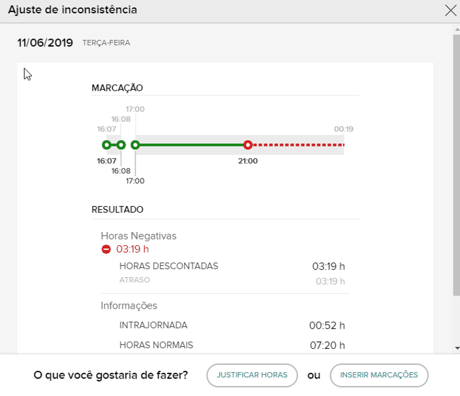This screenshot has height=396, width=460.
Task: Select the 16:08 green marker circle
Action: tap(121, 145)
